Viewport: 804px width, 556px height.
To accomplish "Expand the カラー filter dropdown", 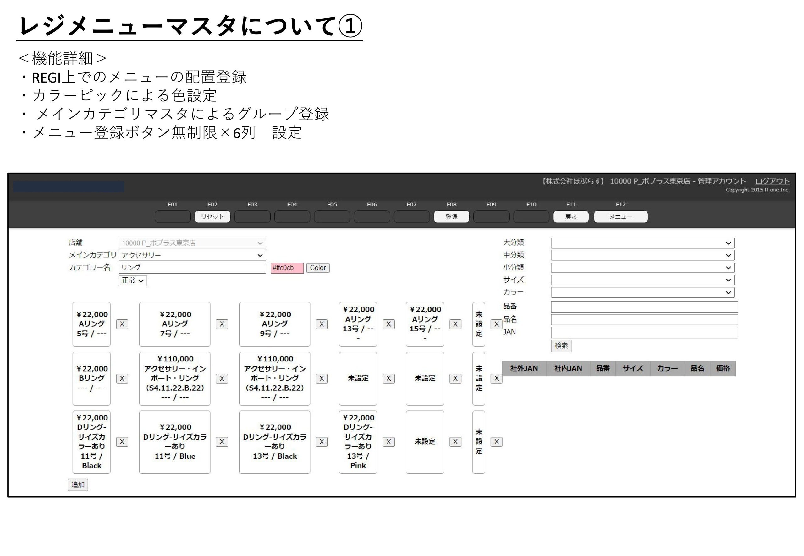I will point(642,292).
